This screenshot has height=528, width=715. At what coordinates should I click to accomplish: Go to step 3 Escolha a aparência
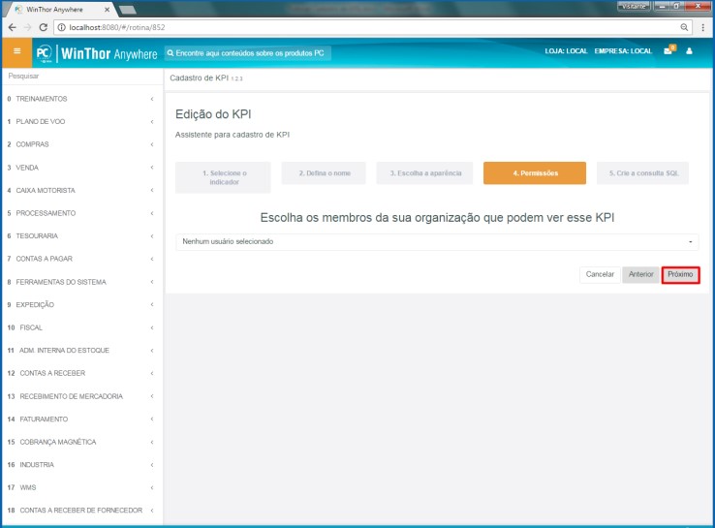[424, 173]
